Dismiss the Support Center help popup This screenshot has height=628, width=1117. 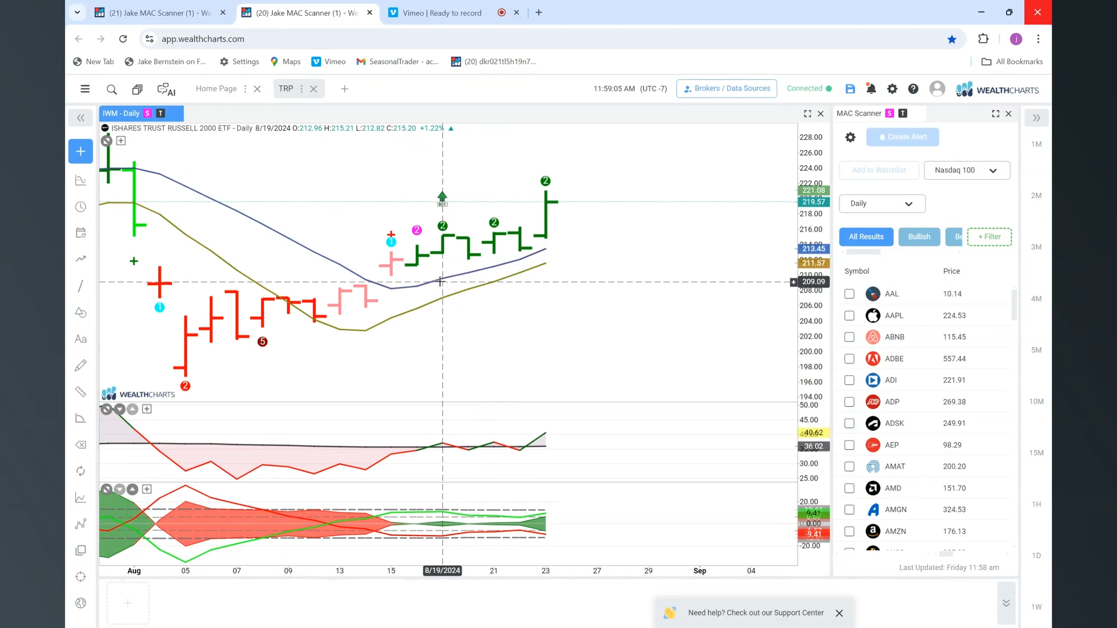tap(839, 613)
